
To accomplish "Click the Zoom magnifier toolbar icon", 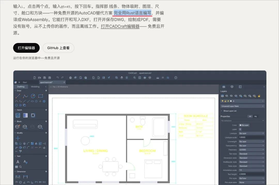I will pos(135,78).
